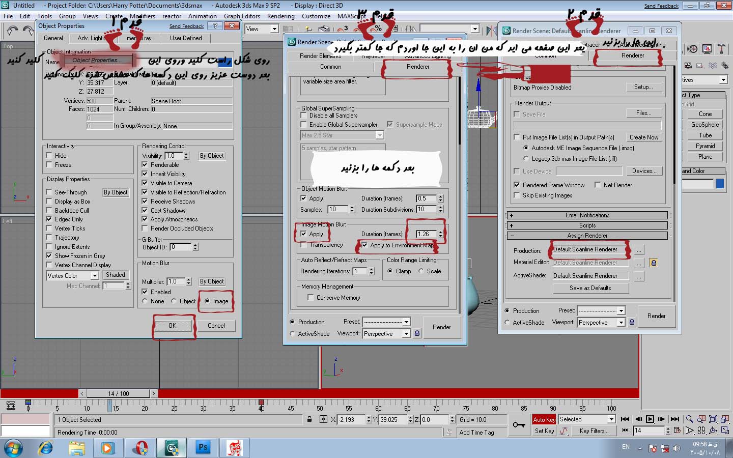Enable Conserve Memory checkbox
Viewport: 733px width, 458px height.
311,298
